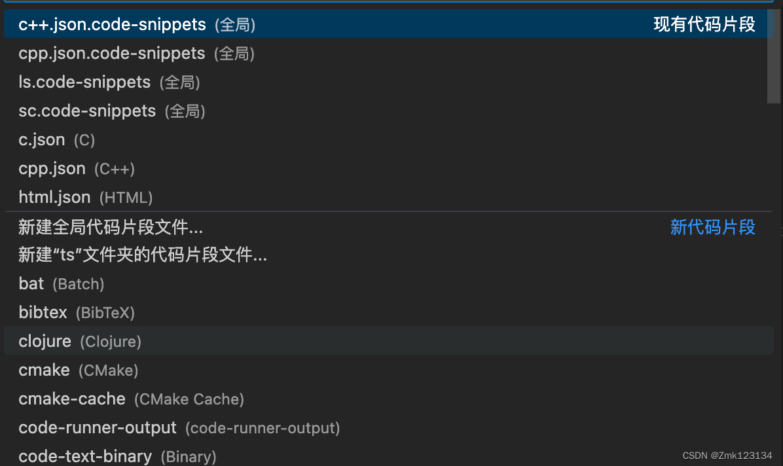Select the code-text-binary Binary entry
The image size is (783, 466).
pyautogui.click(x=84, y=456)
